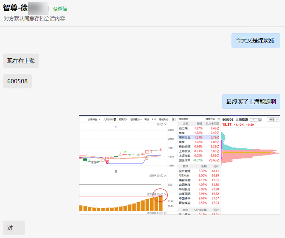Click the 23.03 price axis label

[171, 130]
